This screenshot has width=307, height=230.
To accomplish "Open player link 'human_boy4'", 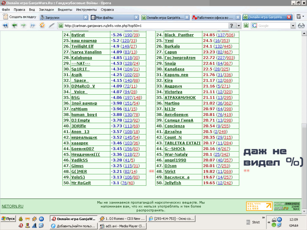I will click(x=84, y=115).
